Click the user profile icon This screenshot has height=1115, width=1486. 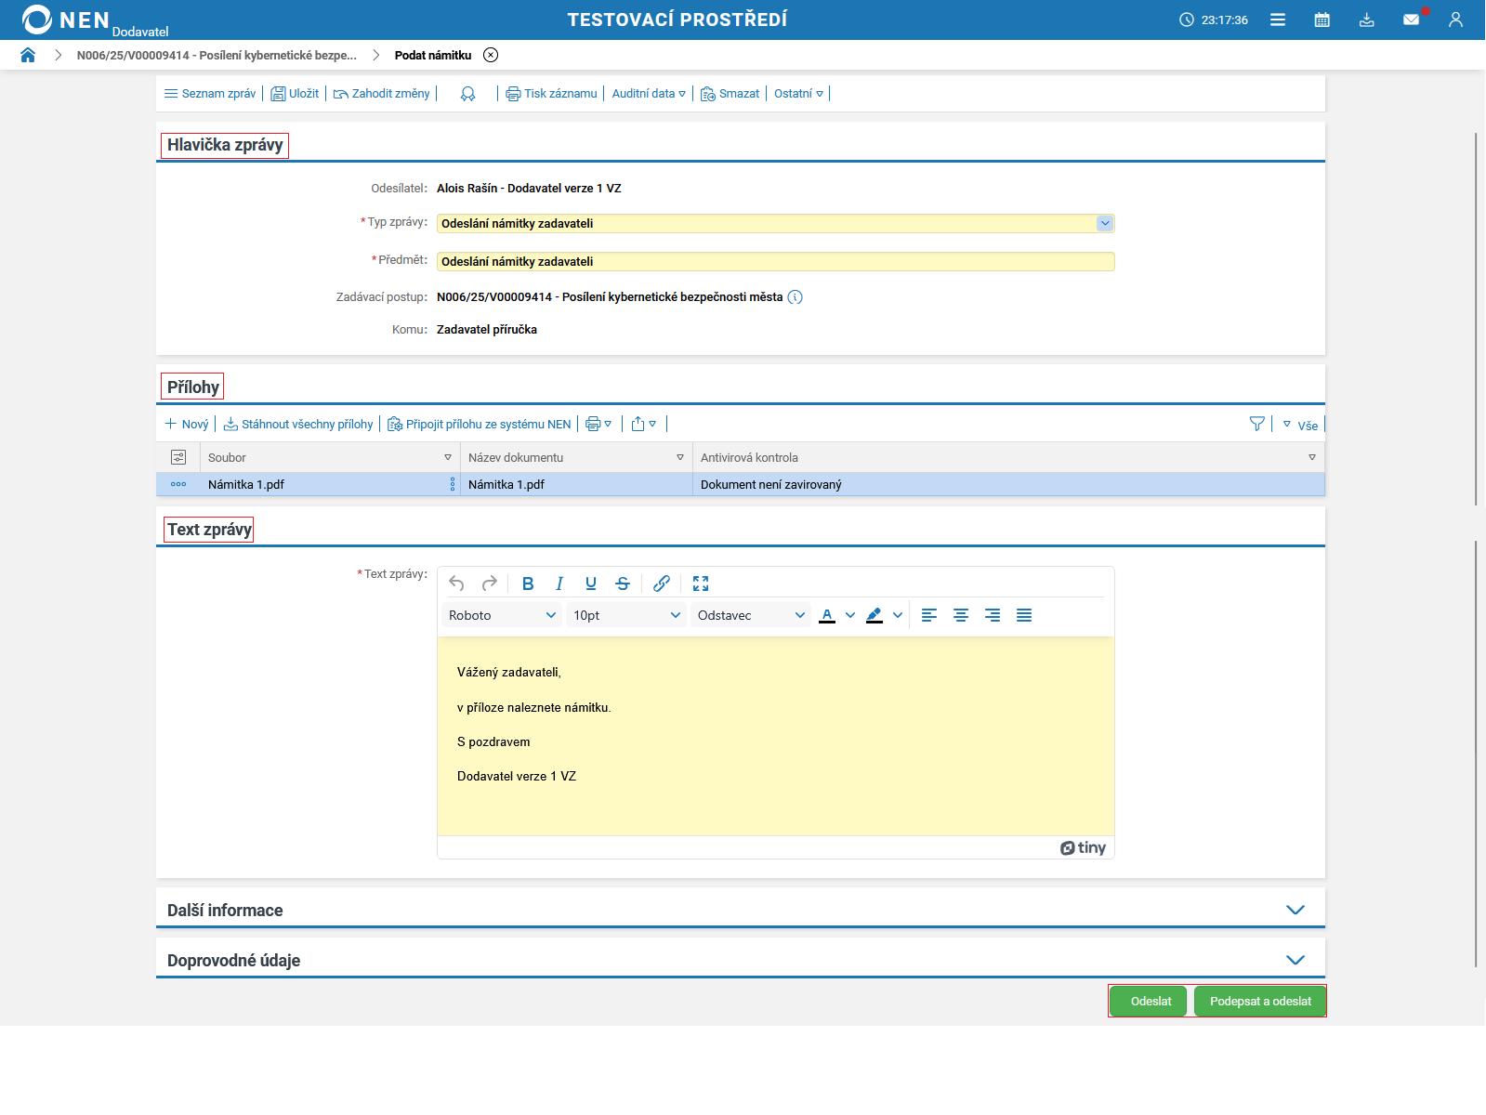coord(1455,20)
